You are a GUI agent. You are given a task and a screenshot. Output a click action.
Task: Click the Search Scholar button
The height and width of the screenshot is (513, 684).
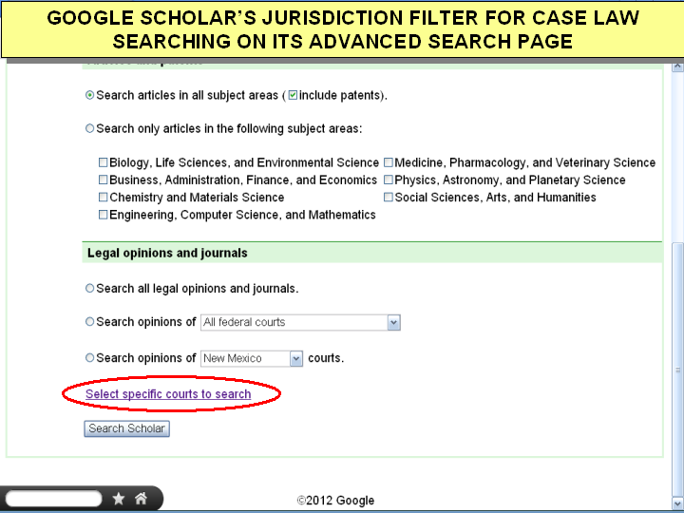[127, 428]
